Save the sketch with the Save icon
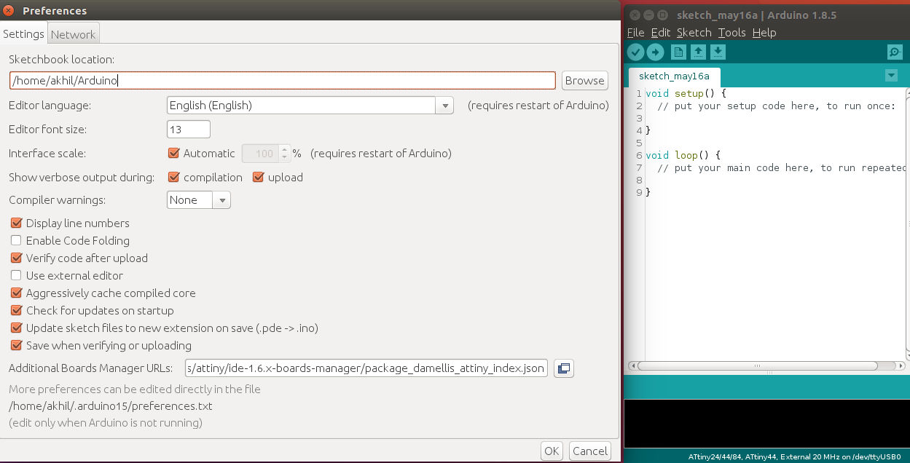 point(718,52)
